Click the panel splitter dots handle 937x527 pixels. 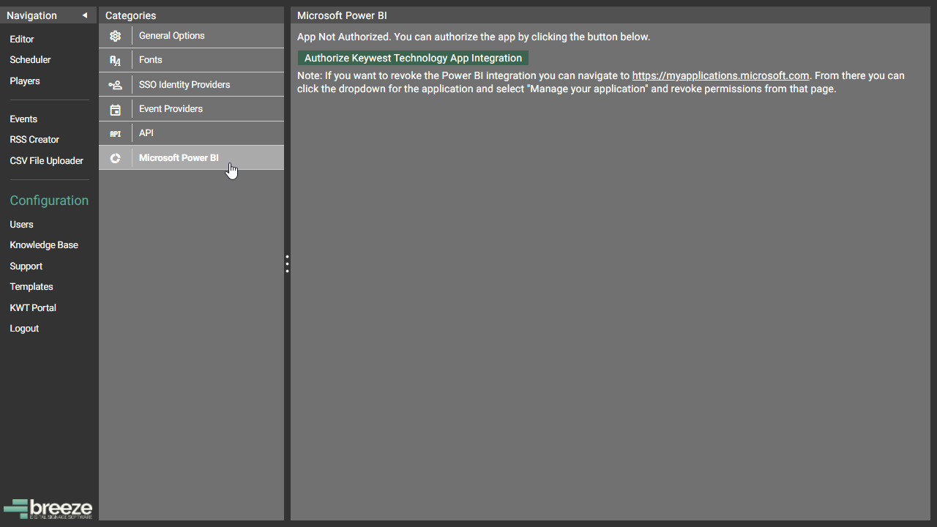pos(287,263)
